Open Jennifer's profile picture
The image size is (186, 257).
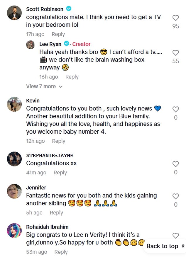tap(14, 191)
